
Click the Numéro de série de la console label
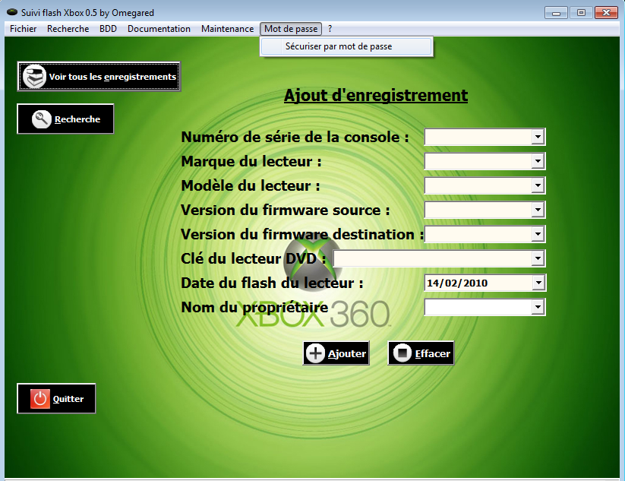pos(295,137)
